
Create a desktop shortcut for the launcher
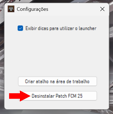click(x=58, y=81)
